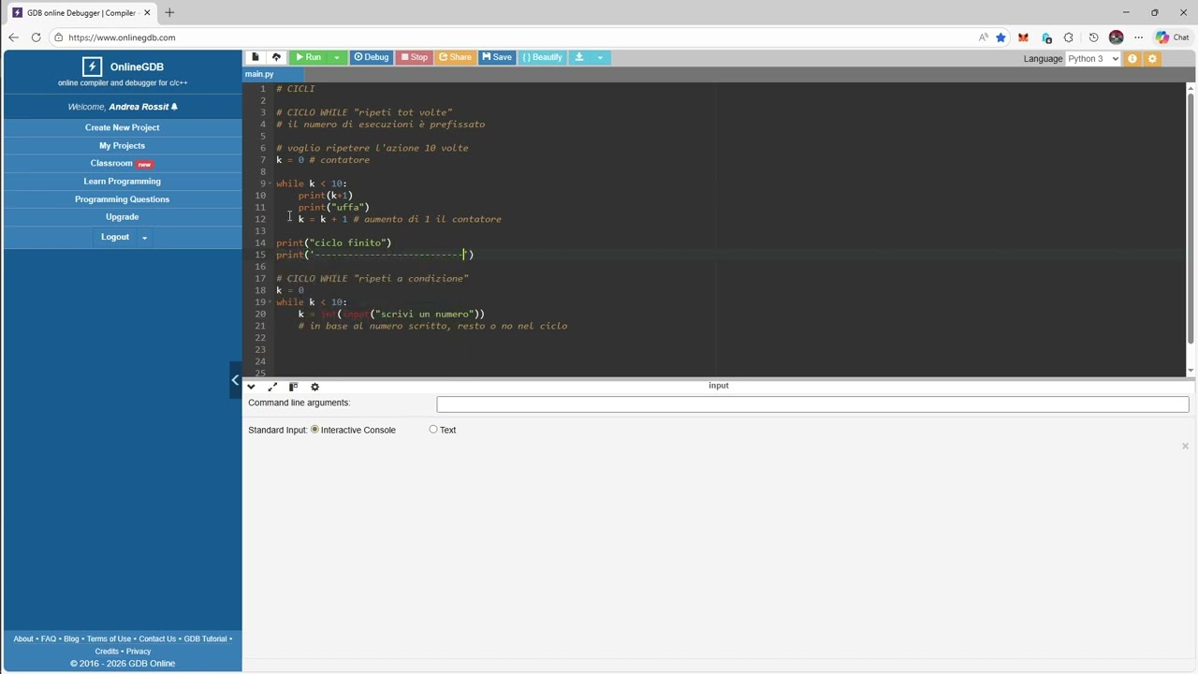Run the program with the Run button

(309, 57)
